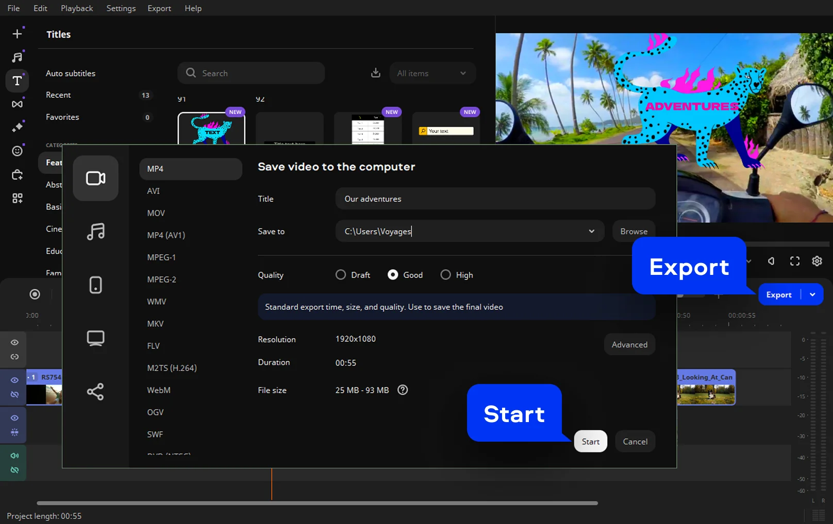
Task: Select the Draft quality option
Action: 341,275
